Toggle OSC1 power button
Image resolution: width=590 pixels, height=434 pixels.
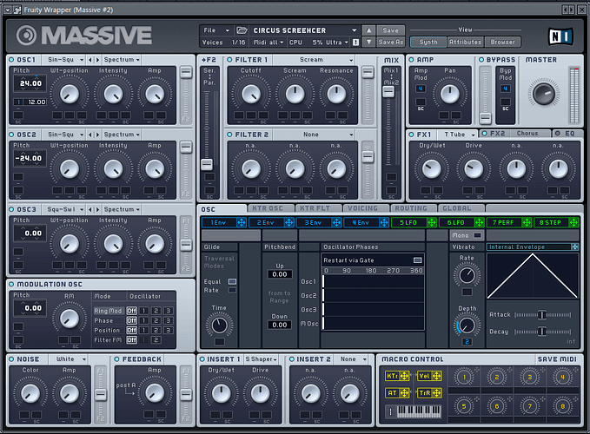pyautogui.click(x=11, y=60)
